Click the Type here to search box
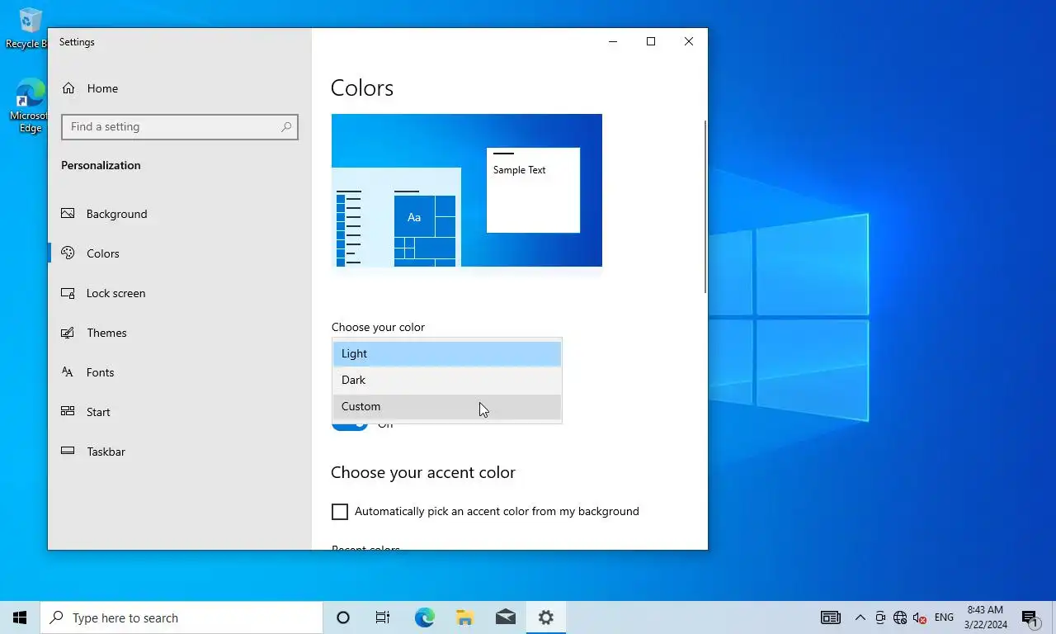This screenshot has width=1056, height=634. (181, 617)
